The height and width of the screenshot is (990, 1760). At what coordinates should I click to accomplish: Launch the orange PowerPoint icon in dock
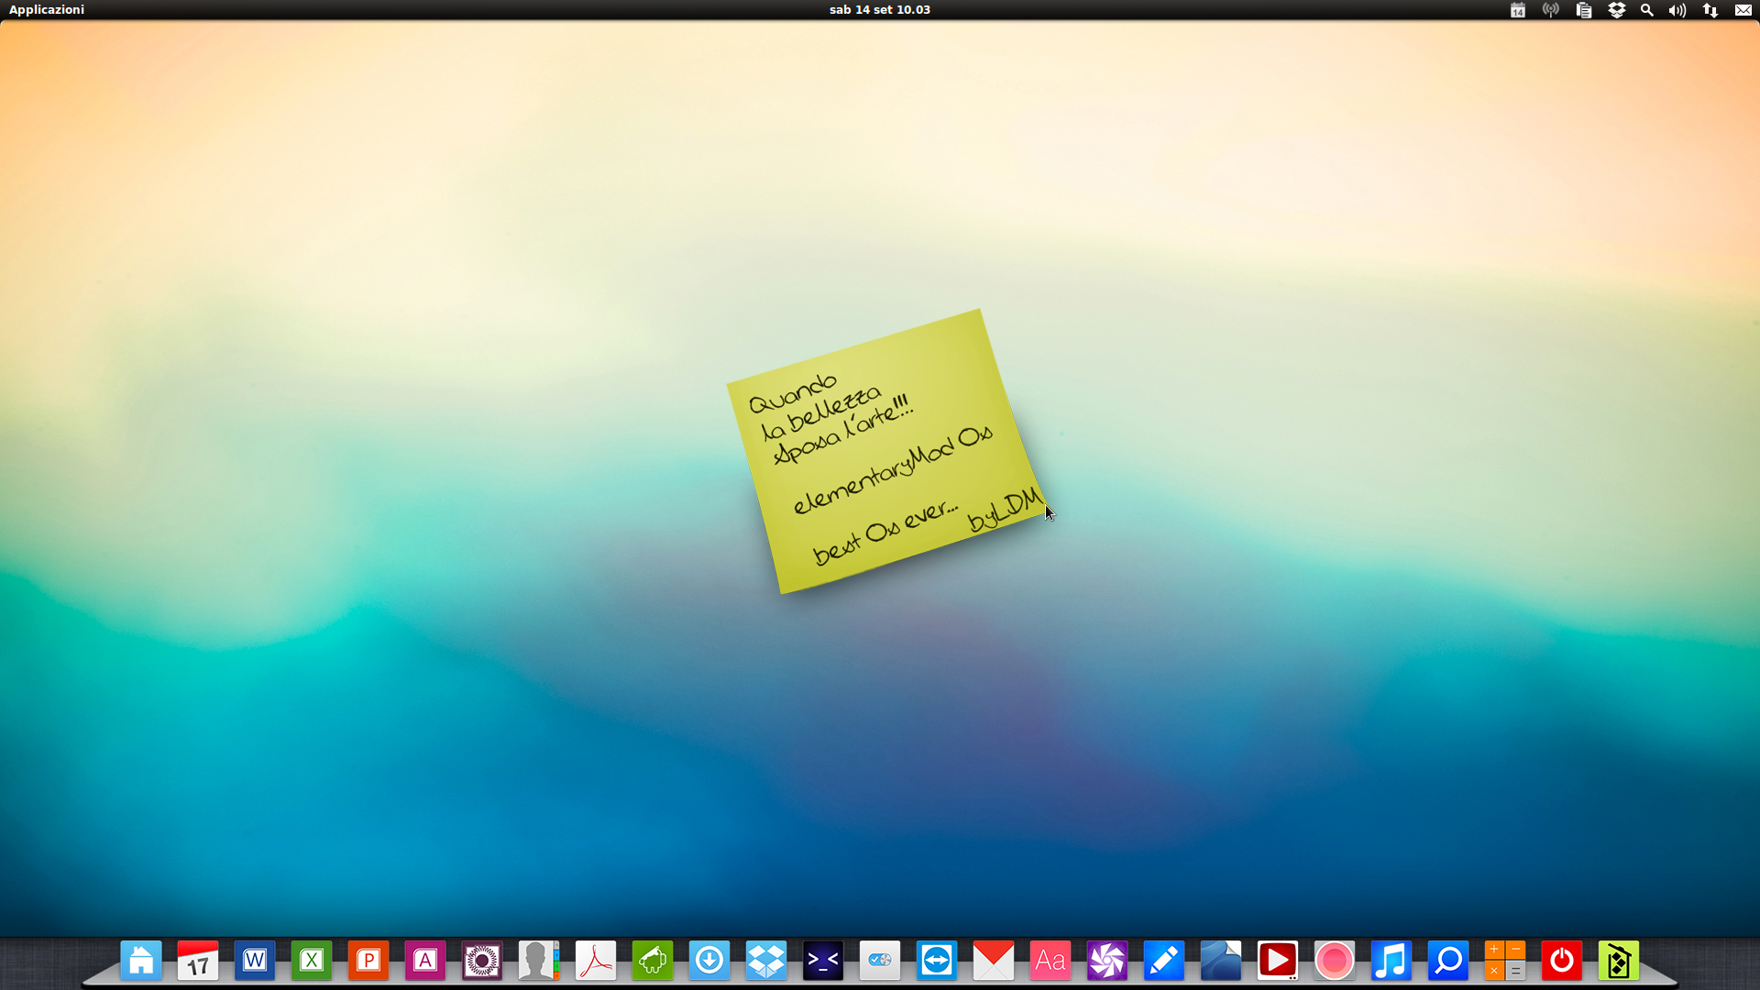point(368,961)
